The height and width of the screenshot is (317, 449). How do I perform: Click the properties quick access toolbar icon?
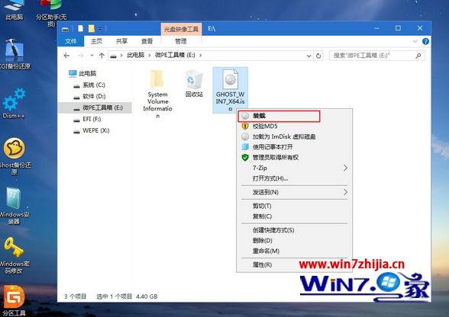coord(80,29)
